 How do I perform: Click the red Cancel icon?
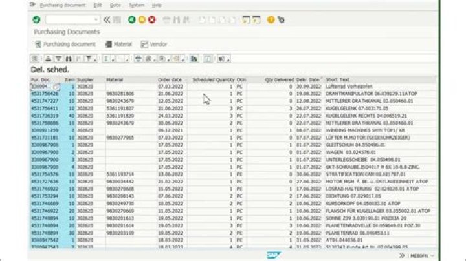152,20
